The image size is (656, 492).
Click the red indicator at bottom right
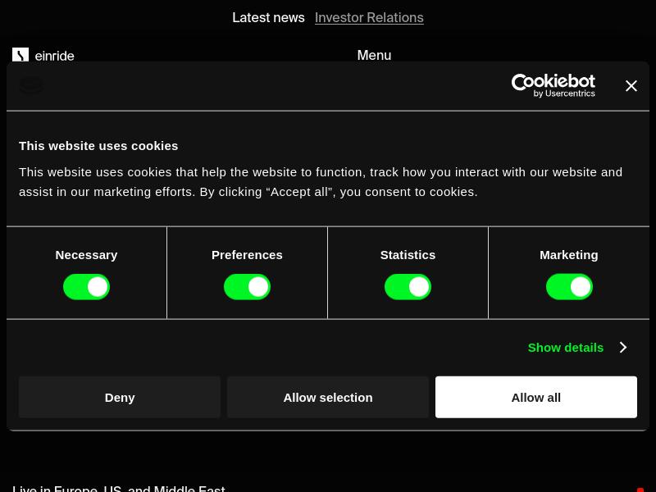pos(640,490)
